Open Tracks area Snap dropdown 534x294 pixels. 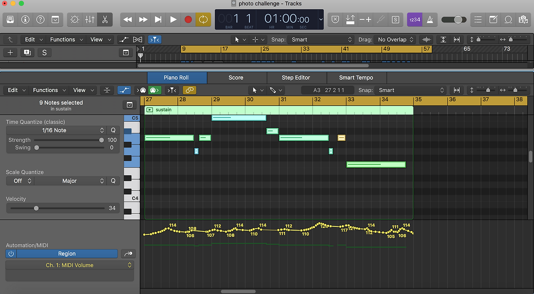click(321, 40)
